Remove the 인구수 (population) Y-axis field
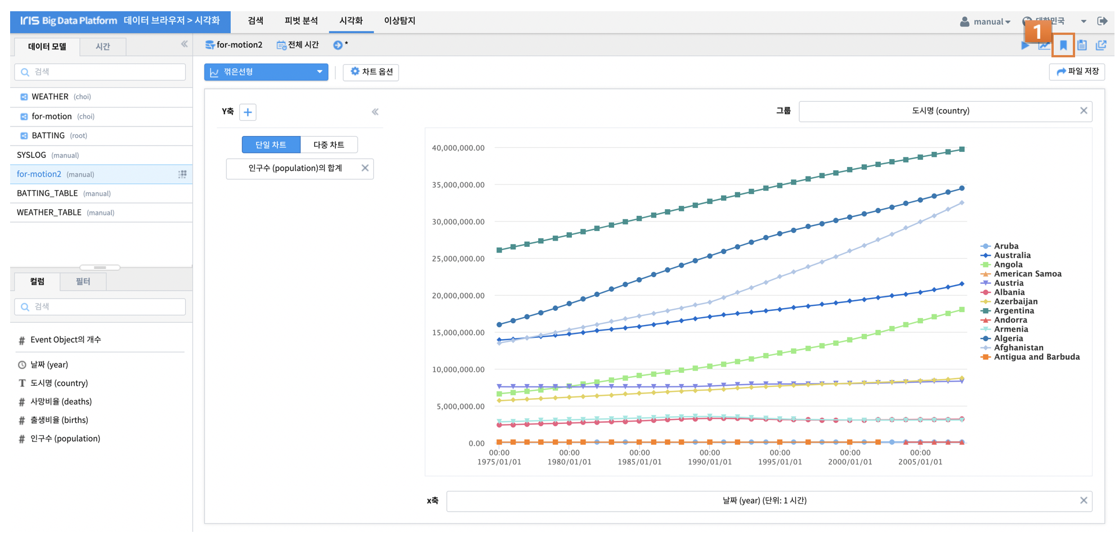1119x533 pixels. click(x=365, y=168)
